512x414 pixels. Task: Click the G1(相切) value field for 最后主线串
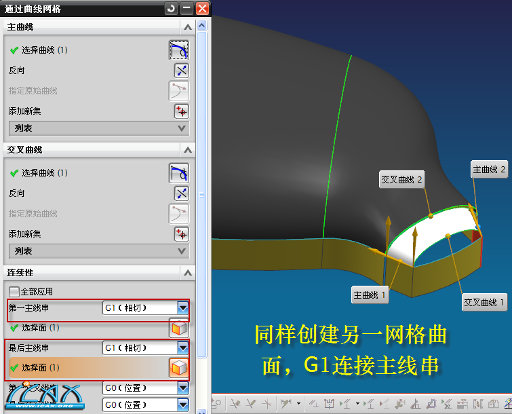tap(140, 347)
